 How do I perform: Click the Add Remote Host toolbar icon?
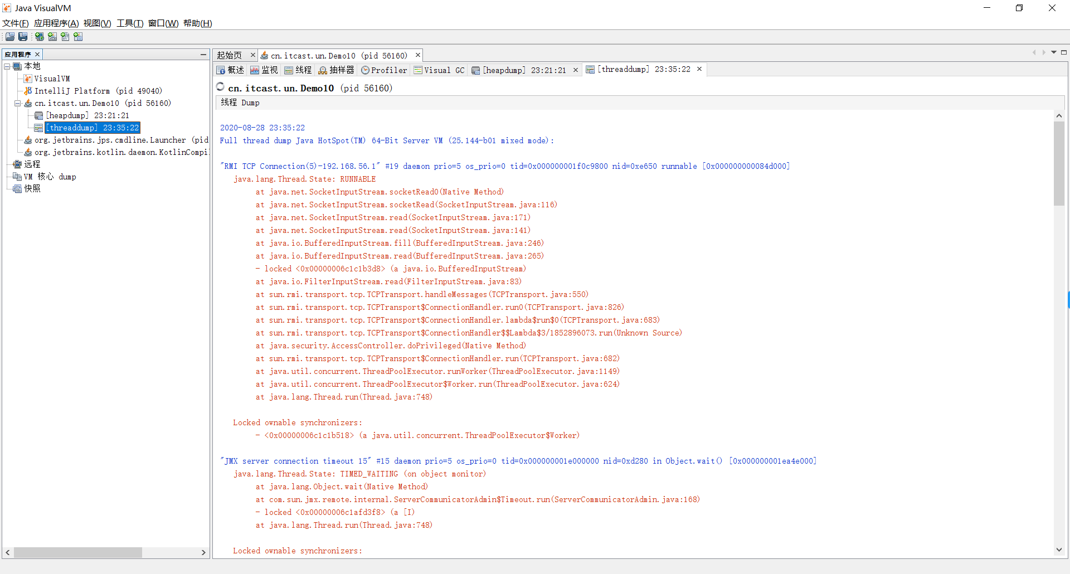pyautogui.click(x=40, y=37)
